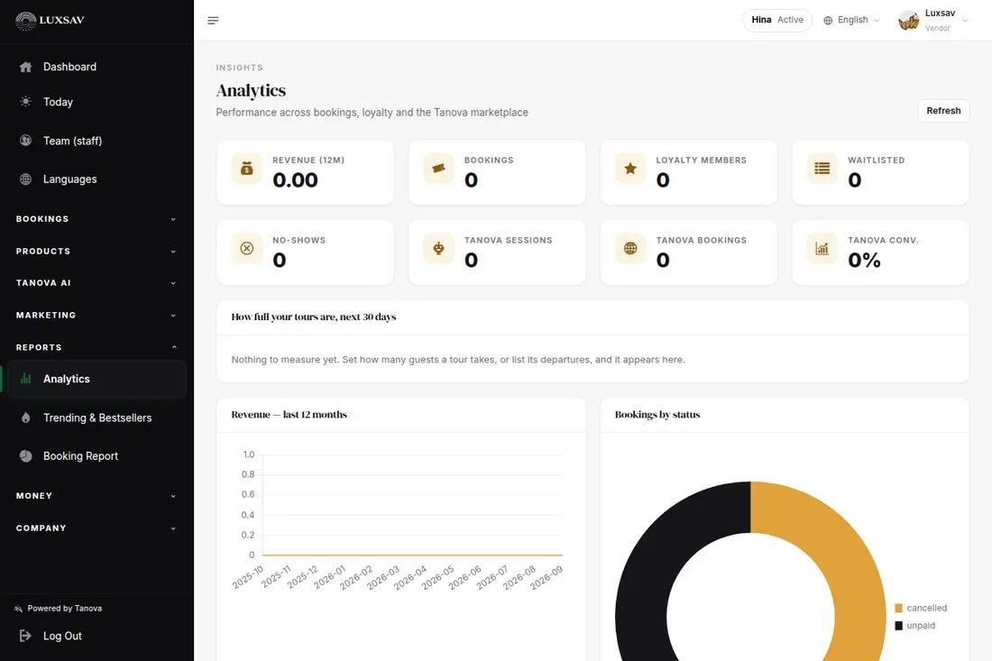Toggle the cancelled legend entry
This screenshot has height=661, width=992.
click(x=921, y=608)
